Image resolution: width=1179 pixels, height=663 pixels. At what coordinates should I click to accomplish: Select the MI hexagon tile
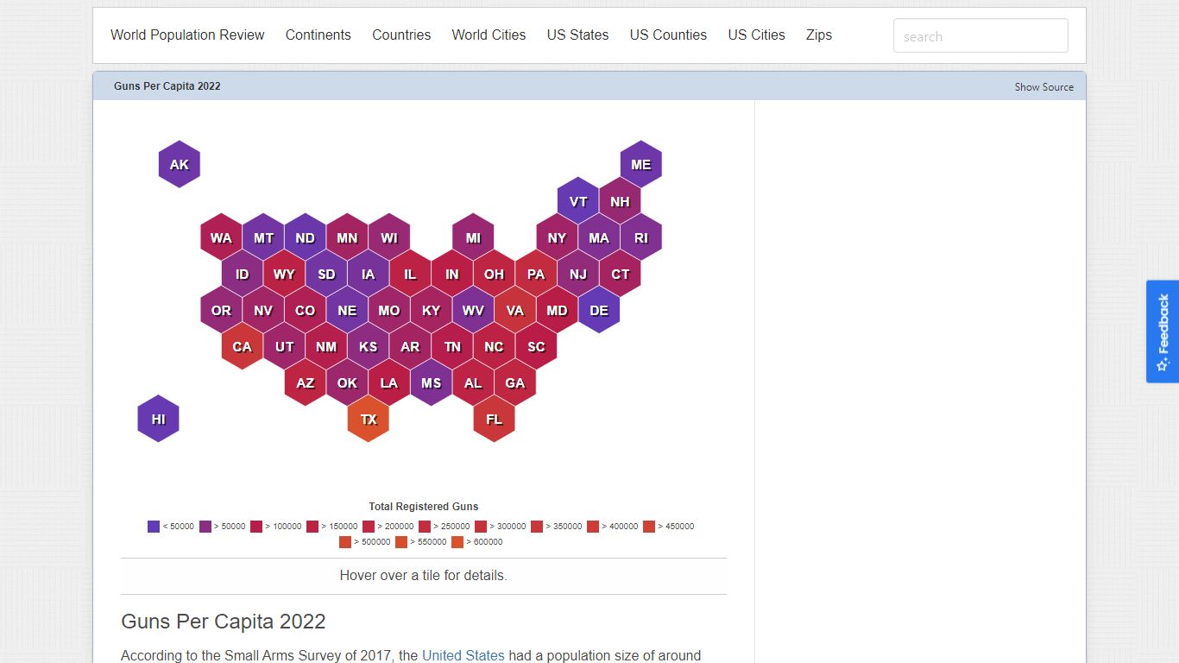(473, 237)
